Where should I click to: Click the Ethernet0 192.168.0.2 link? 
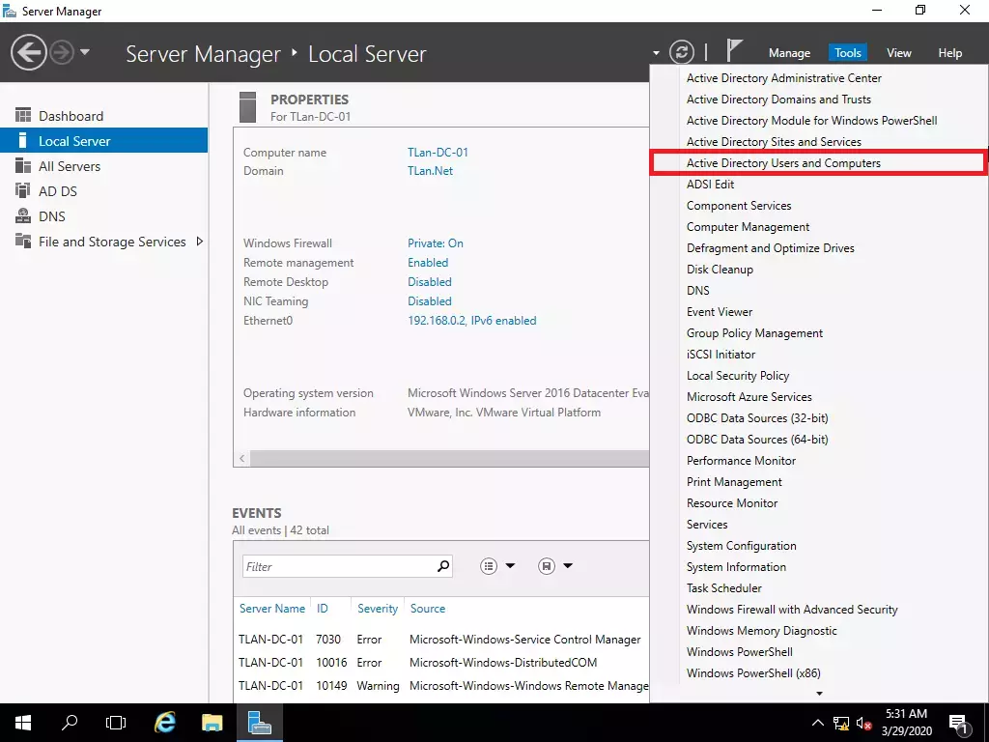pos(471,321)
